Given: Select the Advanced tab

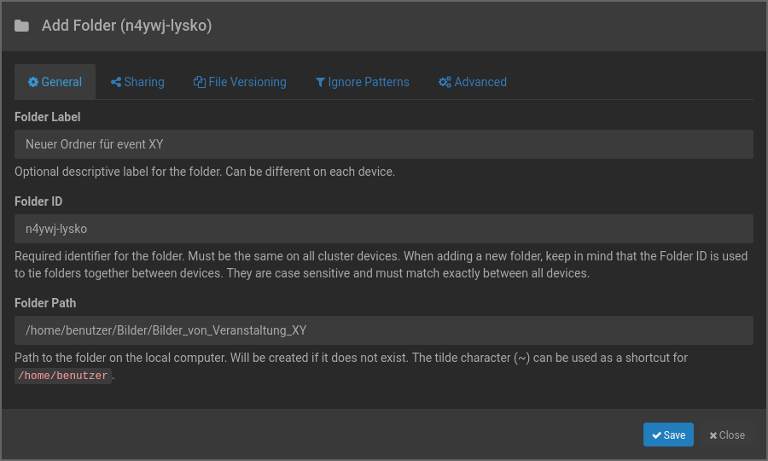Looking at the screenshot, I should (x=473, y=82).
